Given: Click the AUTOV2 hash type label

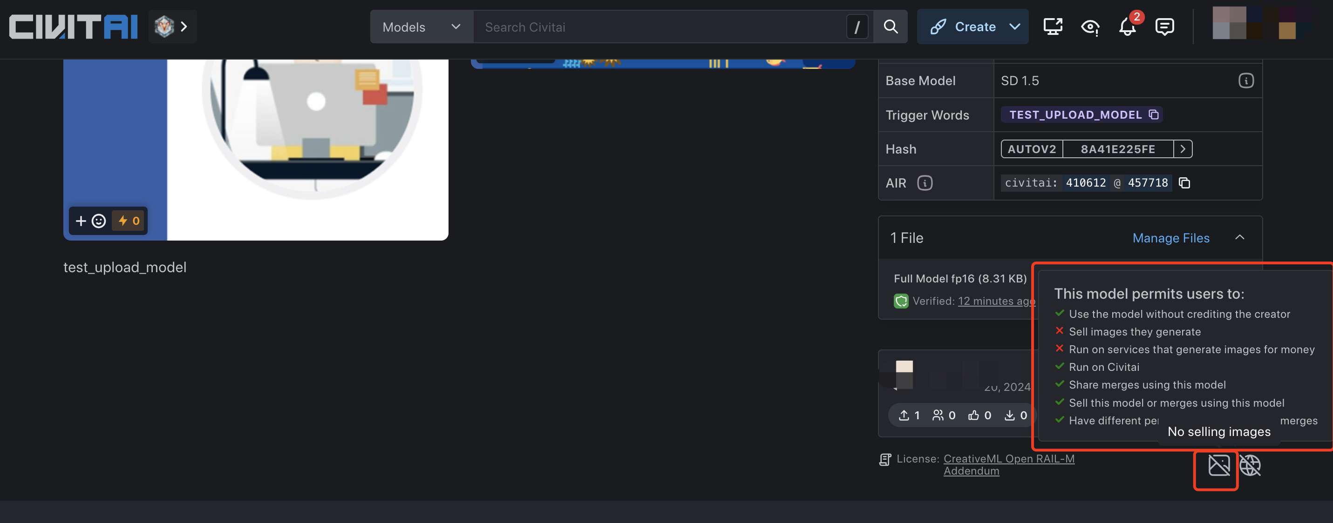Looking at the screenshot, I should [x=1031, y=149].
